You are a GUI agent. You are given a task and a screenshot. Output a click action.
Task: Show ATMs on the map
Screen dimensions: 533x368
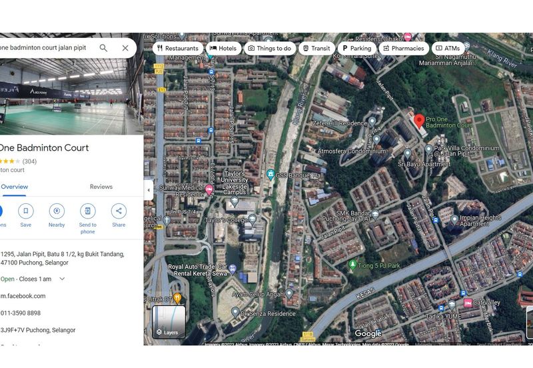[x=447, y=48]
